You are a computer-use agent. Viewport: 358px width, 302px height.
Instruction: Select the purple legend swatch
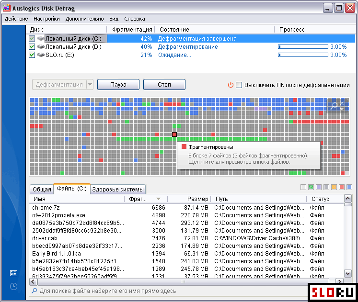pos(319,187)
